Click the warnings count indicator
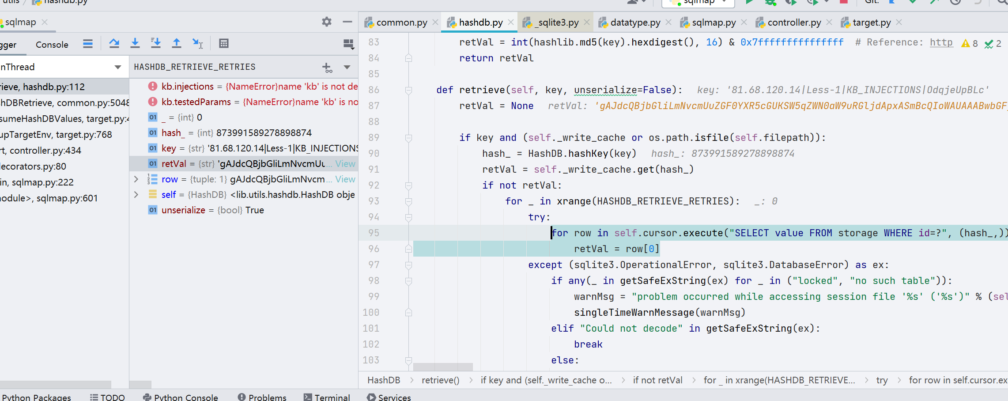Screen dimensions: 1008x401 [970, 43]
